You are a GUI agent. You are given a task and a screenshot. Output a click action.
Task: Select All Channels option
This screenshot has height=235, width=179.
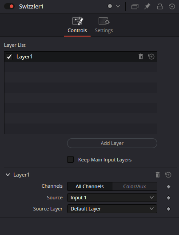pos(90,186)
